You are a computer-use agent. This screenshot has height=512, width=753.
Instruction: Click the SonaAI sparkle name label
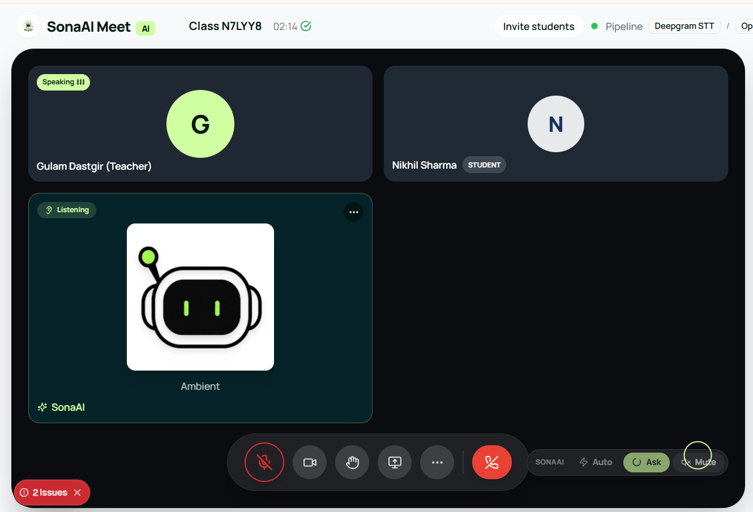coord(61,407)
